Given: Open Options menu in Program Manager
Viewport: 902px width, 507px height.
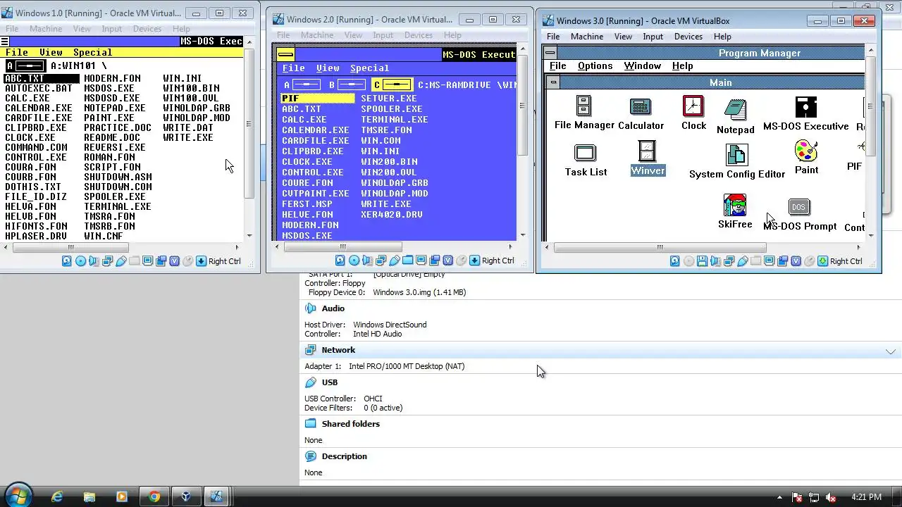Looking at the screenshot, I should [x=595, y=65].
